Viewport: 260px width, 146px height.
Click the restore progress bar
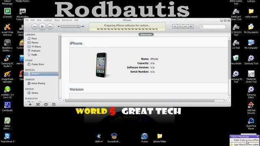pos(127,29)
